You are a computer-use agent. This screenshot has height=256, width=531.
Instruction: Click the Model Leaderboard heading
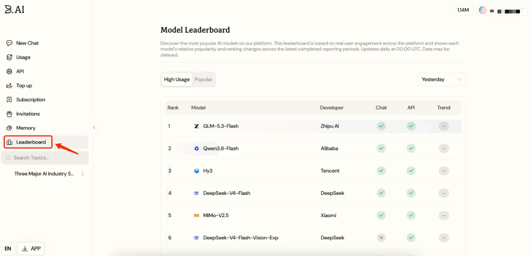click(195, 30)
